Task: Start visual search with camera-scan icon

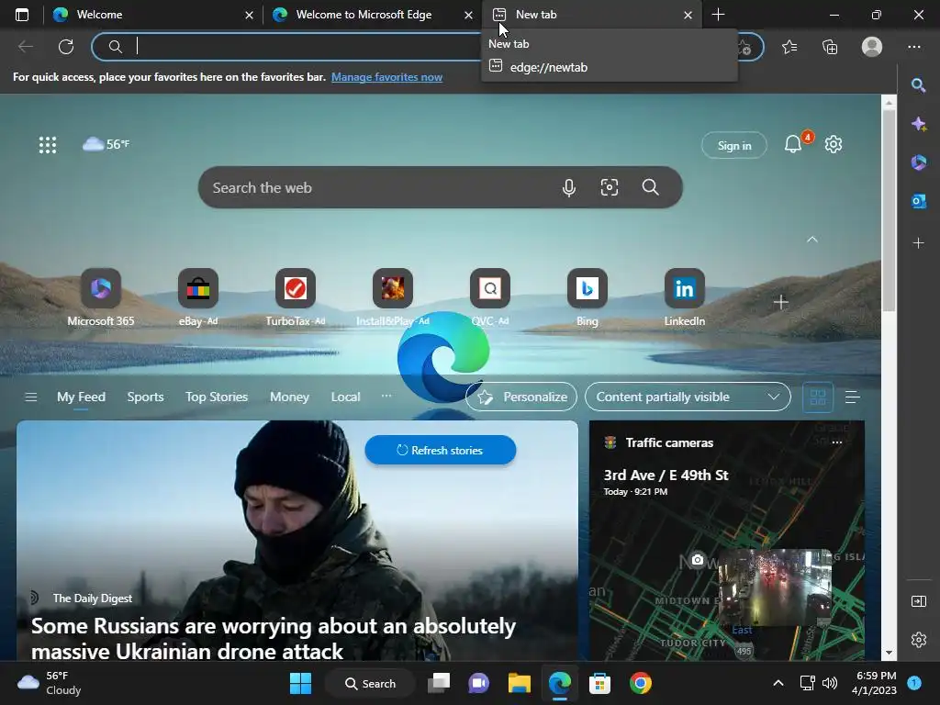Action: (x=610, y=187)
